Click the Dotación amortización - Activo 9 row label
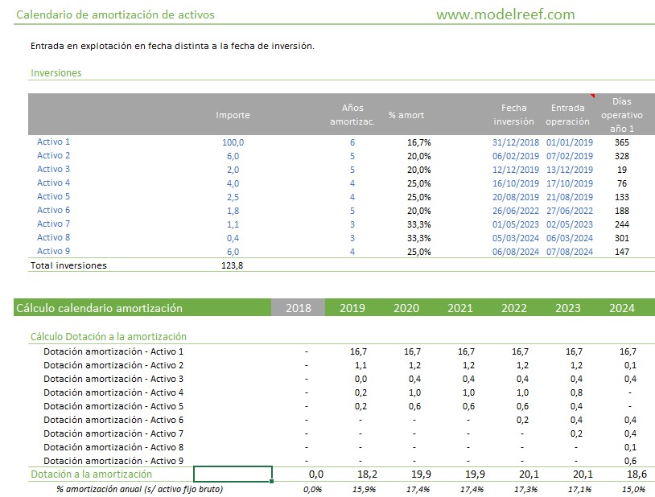Image resolution: width=655 pixels, height=497 pixels. point(113,461)
